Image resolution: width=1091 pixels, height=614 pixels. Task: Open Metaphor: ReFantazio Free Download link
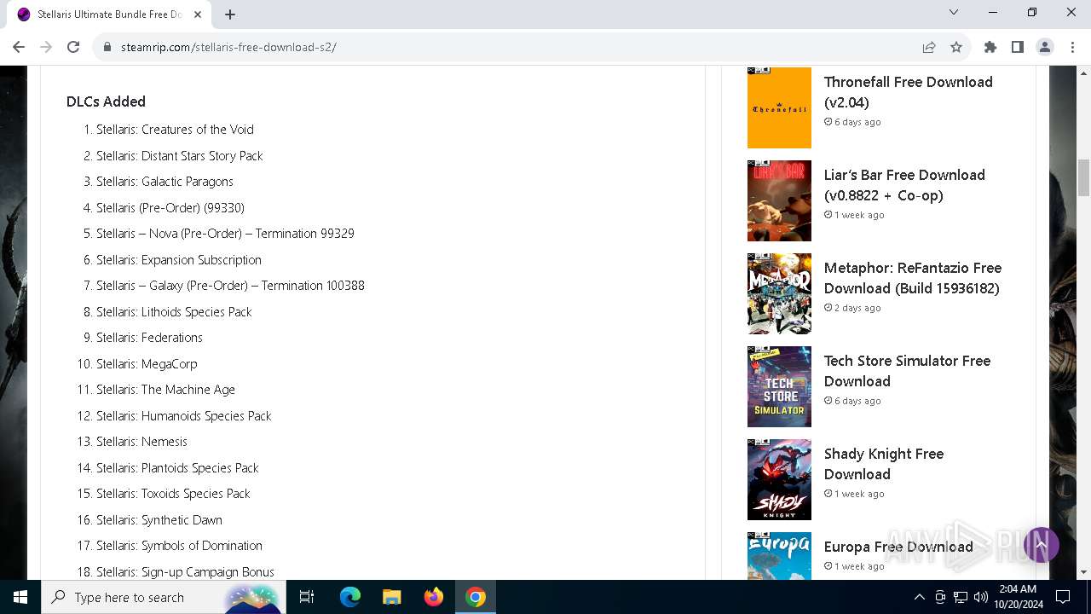coord(912,278)
